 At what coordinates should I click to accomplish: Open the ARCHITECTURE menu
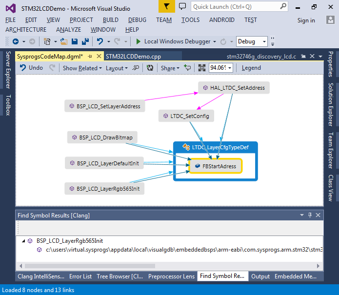pos(26,29)
